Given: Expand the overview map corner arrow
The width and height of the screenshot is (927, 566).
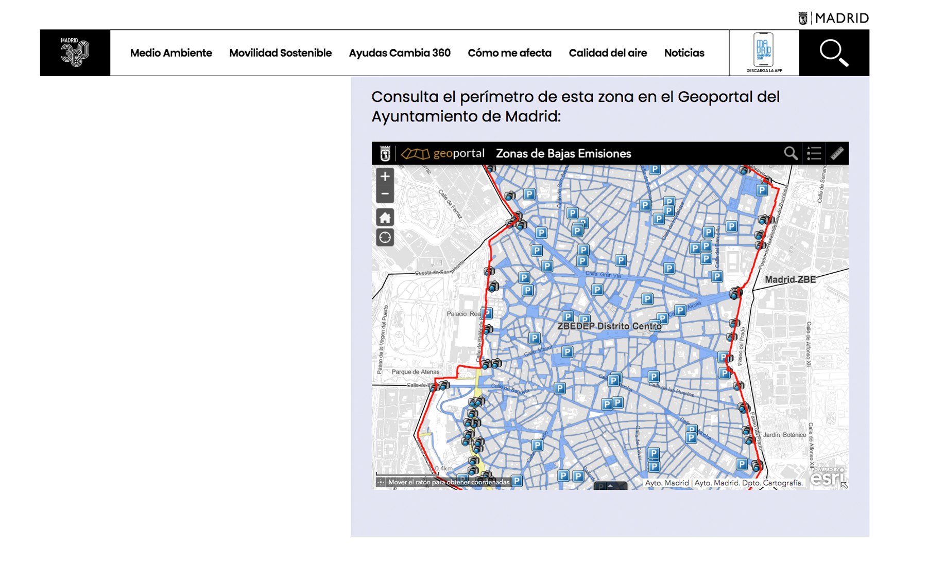Looking at the screenshot, I should (x=844, y=485).
